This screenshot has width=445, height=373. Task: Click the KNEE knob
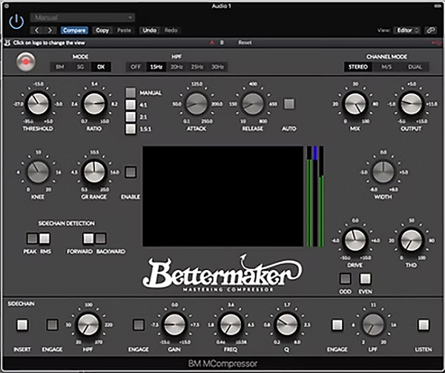tap(38, 172)
